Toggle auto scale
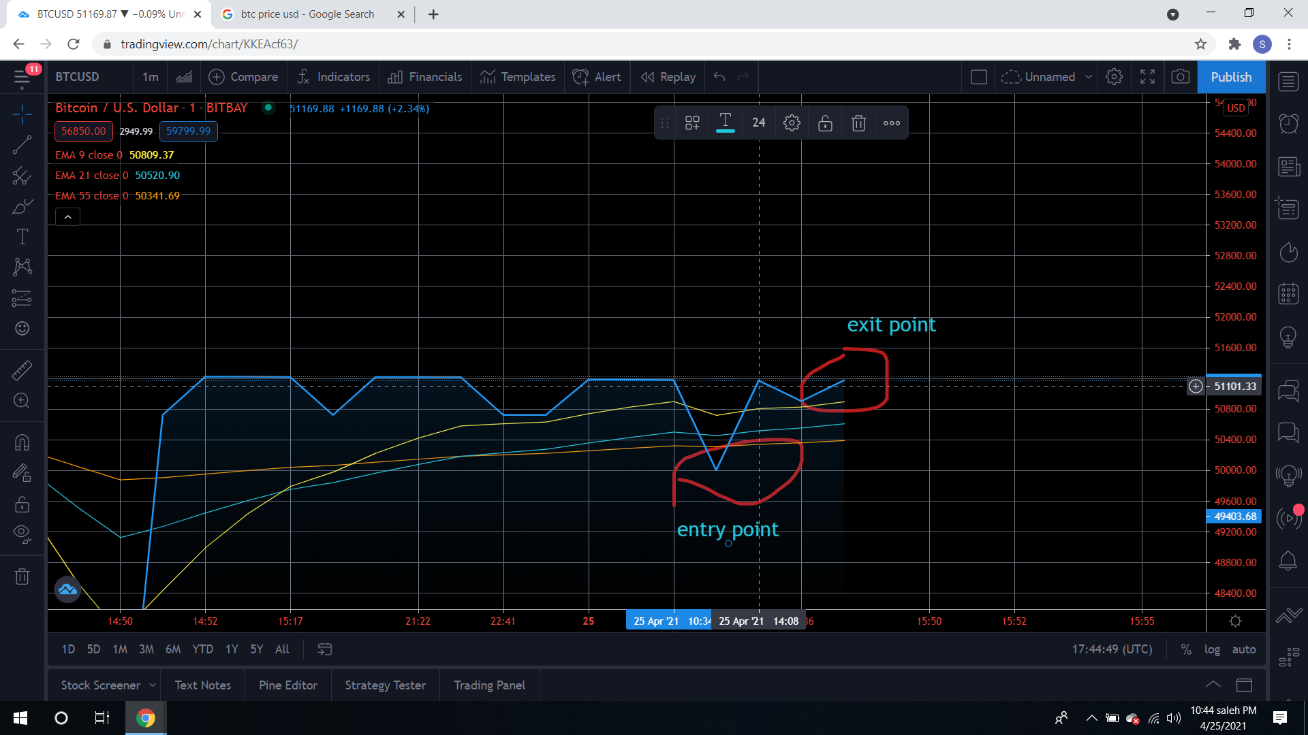The width and height of the screenshot is (1308, 735). pyautogui.click(x=1244, y=649)
